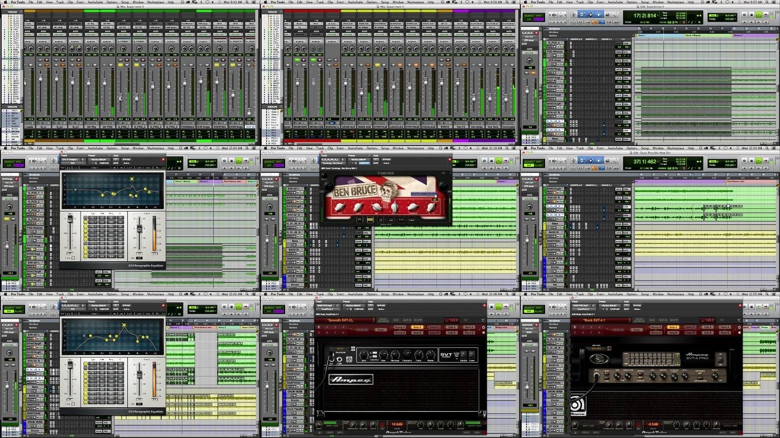
Task: Click the Tuner button in Smooth SVT-CL AmpliTube
Action: (x=381, y=330)
